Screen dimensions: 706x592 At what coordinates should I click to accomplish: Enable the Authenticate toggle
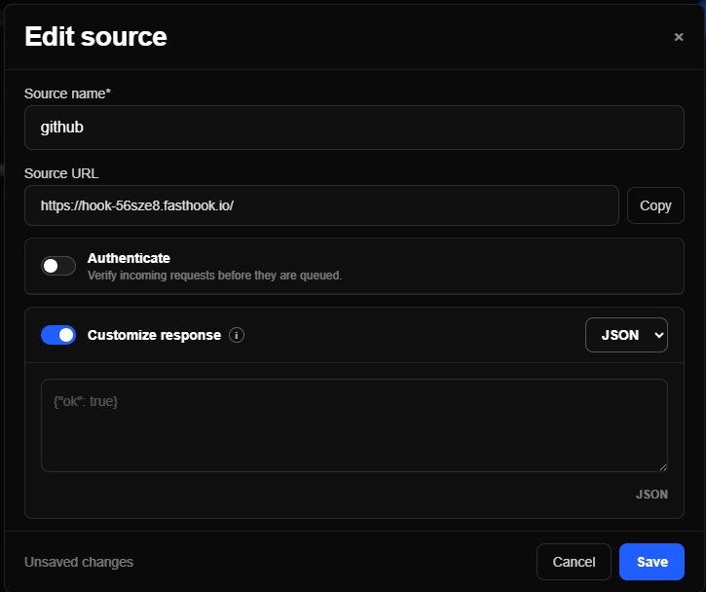pyautogui.click(x=58, y=266)
